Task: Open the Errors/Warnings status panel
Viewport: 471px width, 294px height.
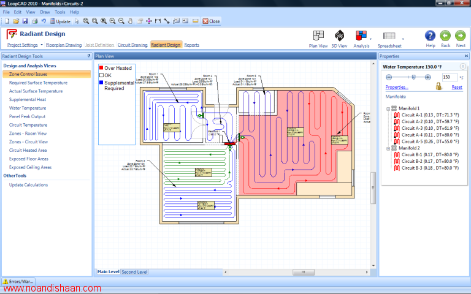Action: [x=18, y=281]
